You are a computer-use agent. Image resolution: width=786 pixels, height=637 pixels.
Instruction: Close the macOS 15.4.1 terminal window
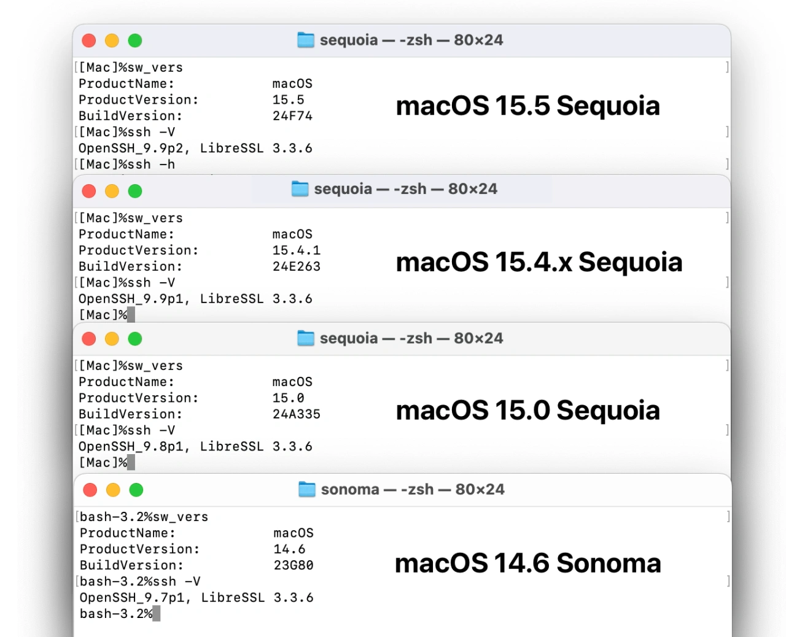click(x=89, y=191)
